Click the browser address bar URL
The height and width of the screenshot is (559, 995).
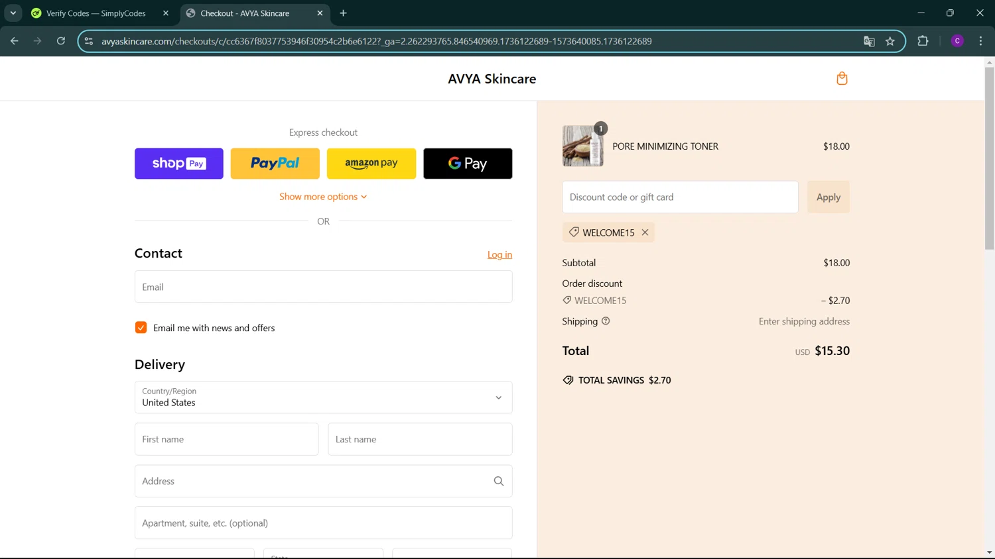pos(376,41)
